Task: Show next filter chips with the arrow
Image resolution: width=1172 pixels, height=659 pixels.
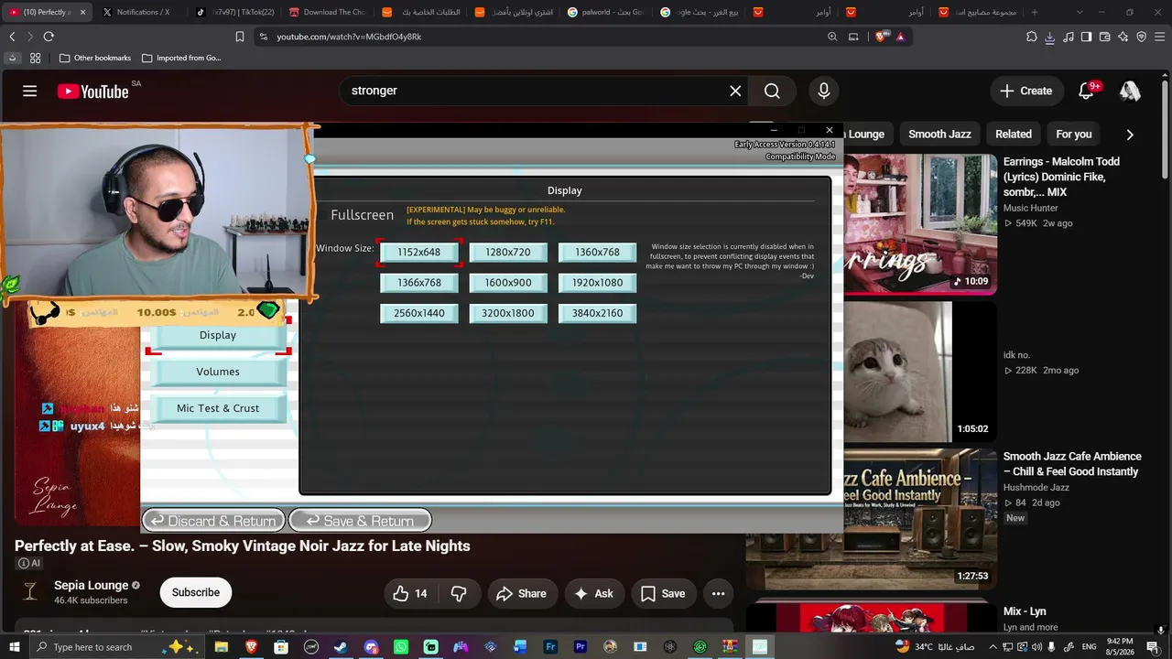Action: click(1130, 134)
